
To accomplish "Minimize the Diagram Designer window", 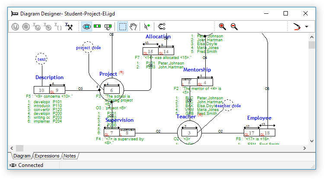I will [266, 13].
